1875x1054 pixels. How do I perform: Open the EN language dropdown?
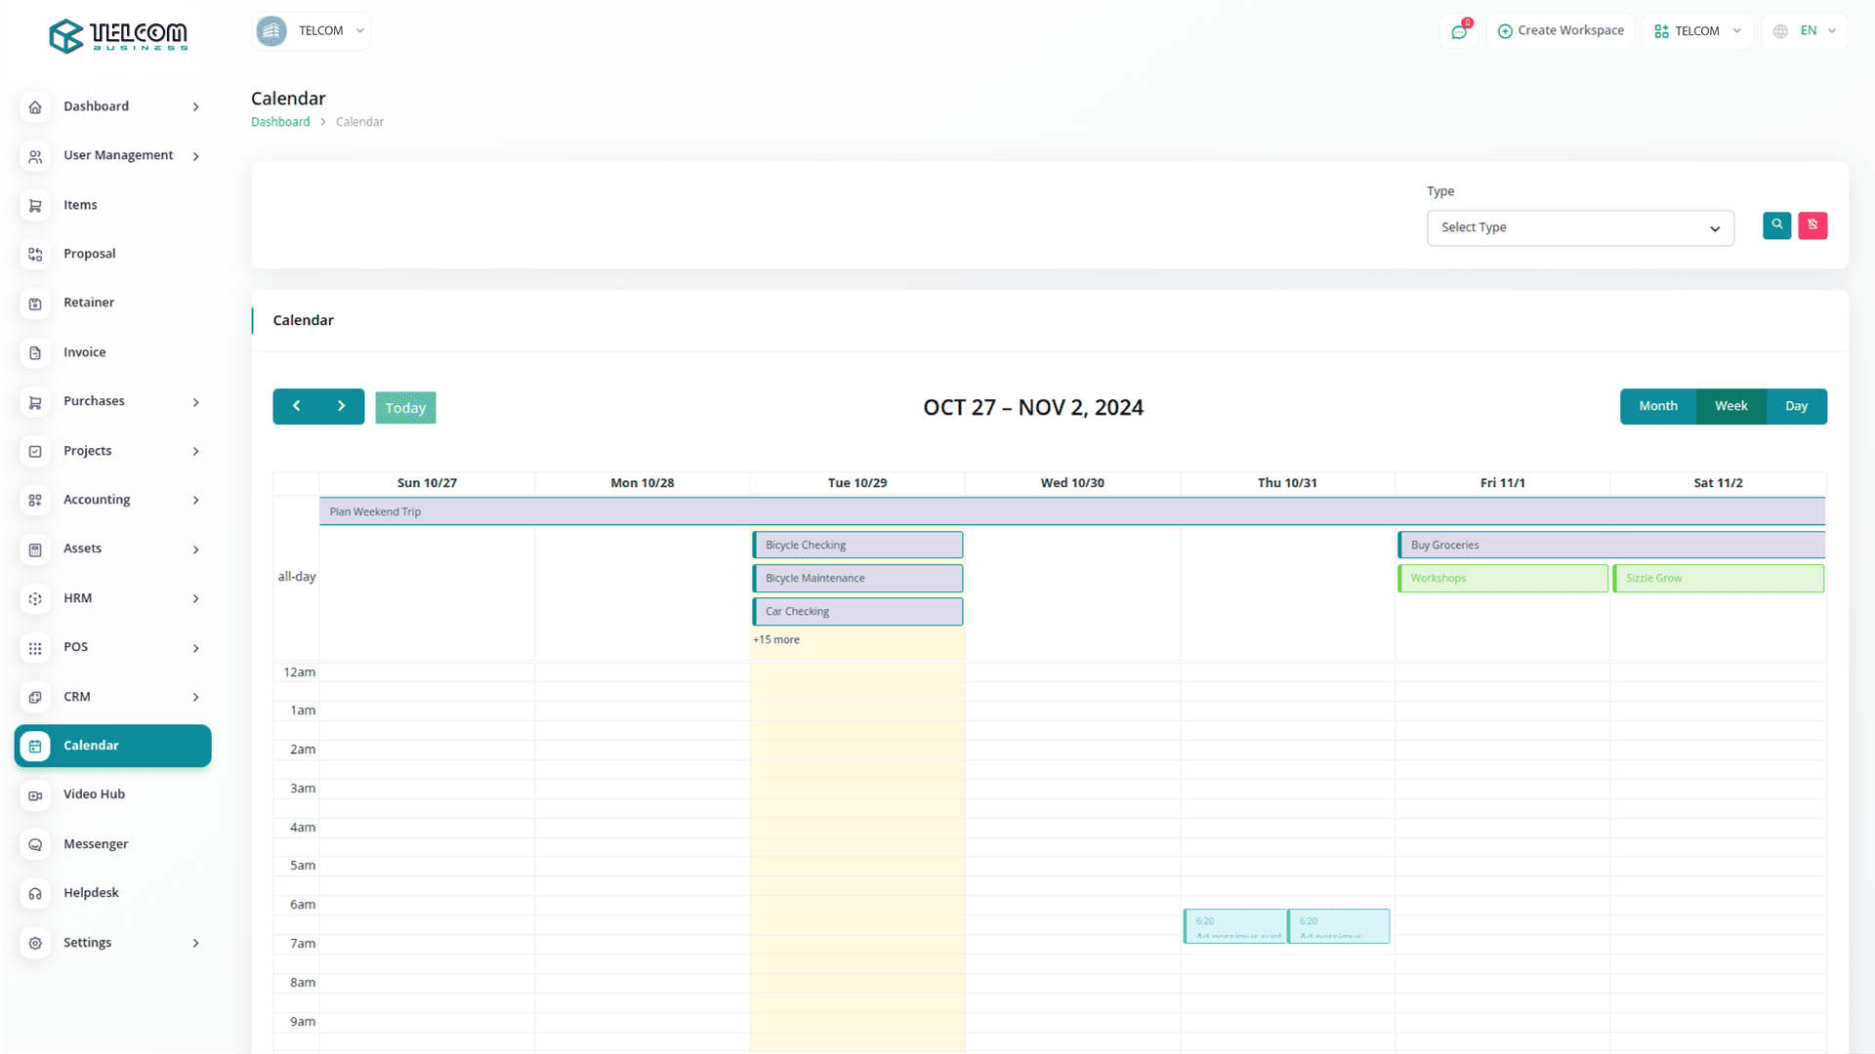(1806, 31)
